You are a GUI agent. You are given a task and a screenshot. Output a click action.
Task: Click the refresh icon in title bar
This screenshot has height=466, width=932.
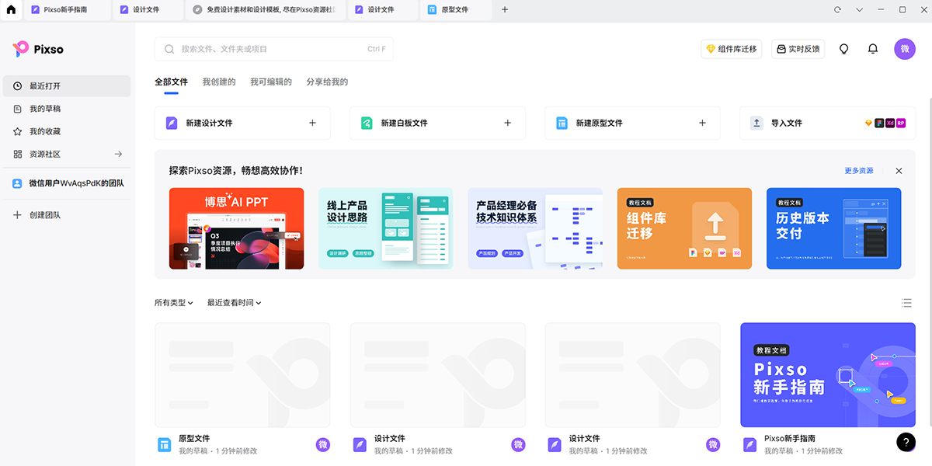837,10
